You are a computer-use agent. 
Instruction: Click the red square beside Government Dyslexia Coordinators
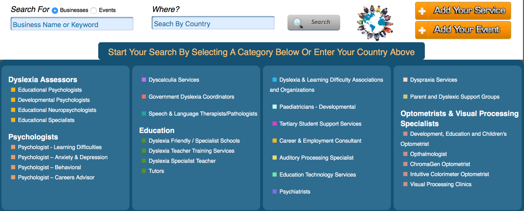tap(144, 97)
